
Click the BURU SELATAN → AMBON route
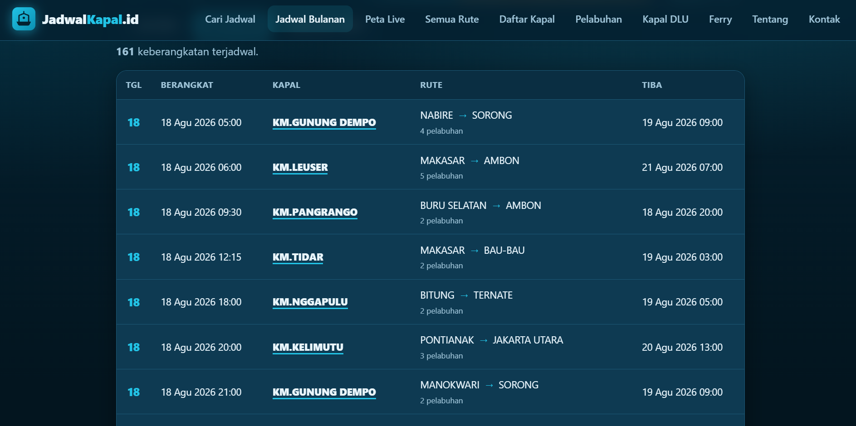coord(480,205)
